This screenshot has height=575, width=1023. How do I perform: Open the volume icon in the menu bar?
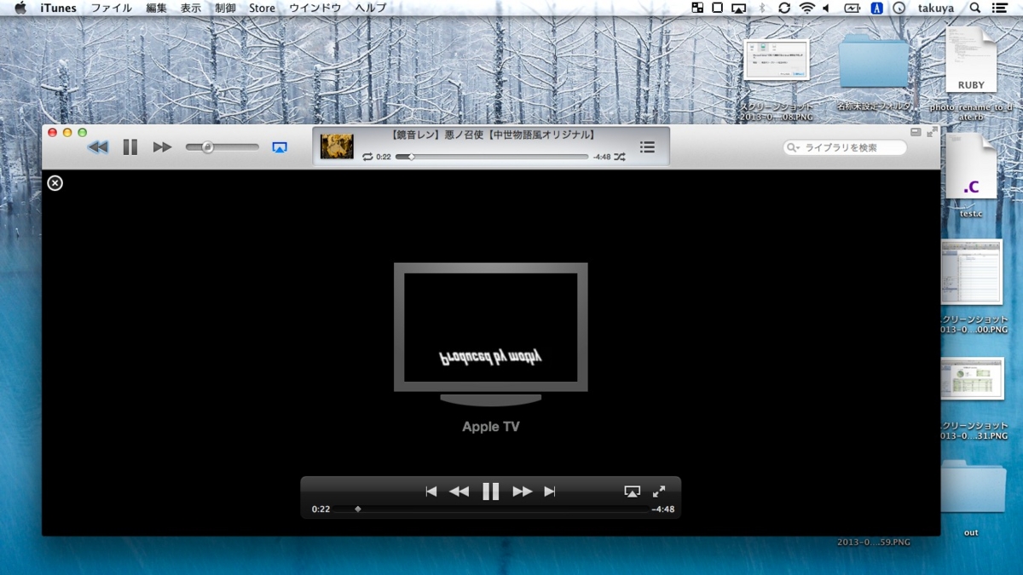[826, 8]
